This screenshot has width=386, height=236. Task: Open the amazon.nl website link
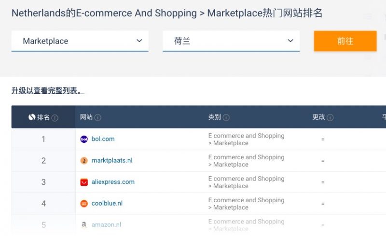pyautogui.click(x=106, y=225)
